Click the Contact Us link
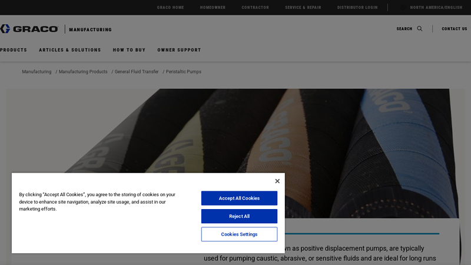Viewport: 471px width, 265px height. [454, 29]
